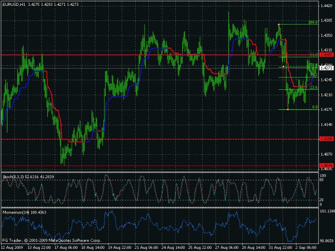Click the 25 Aug 22:00 time label
The height and width of the screenshot is (251, 335).
point(200,248)
